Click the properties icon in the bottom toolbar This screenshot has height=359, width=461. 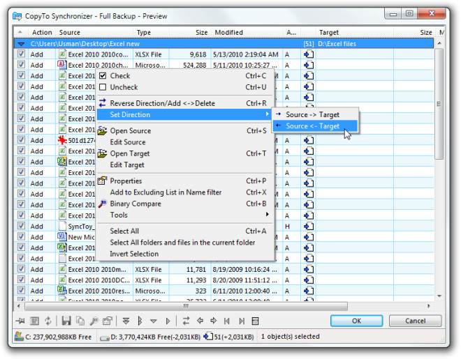point(108,321)
